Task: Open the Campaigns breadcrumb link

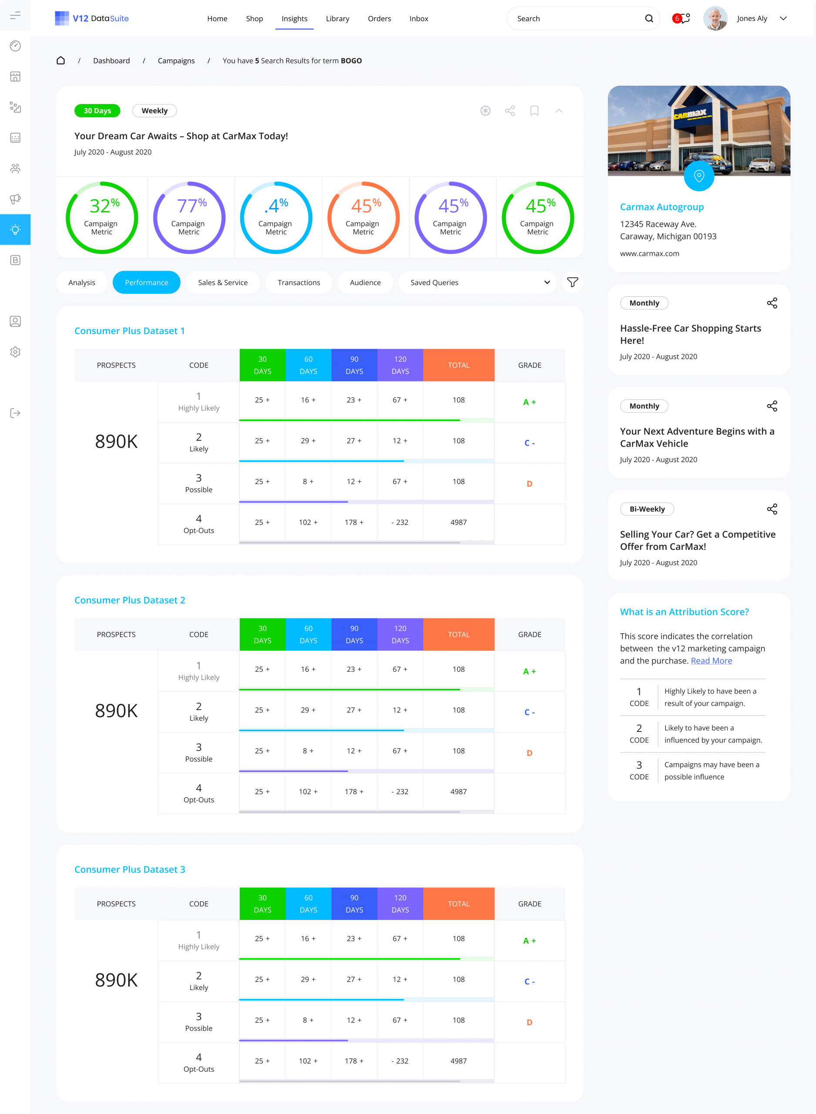Action: (x=176, y=61)
